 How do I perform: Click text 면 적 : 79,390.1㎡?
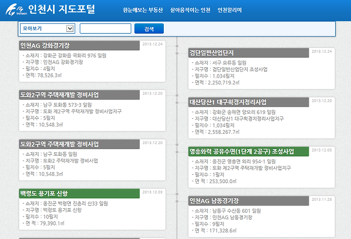click(45, 223)
